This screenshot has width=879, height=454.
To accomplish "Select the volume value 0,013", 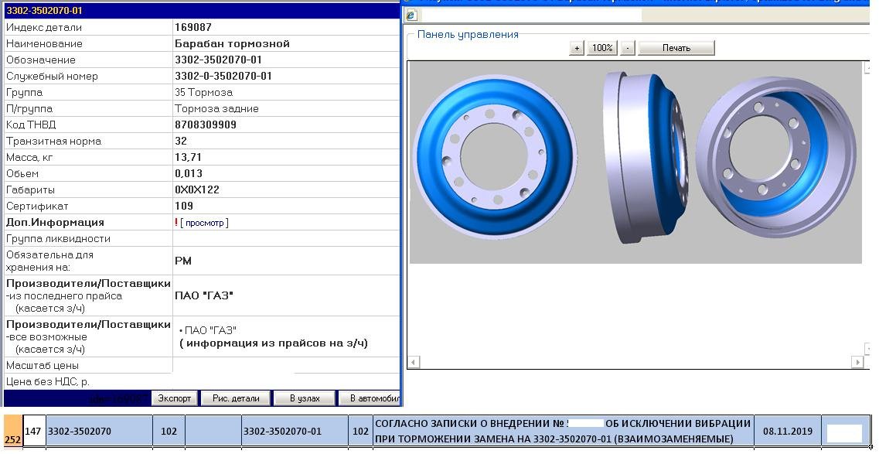I will click(x=189, y=174).
